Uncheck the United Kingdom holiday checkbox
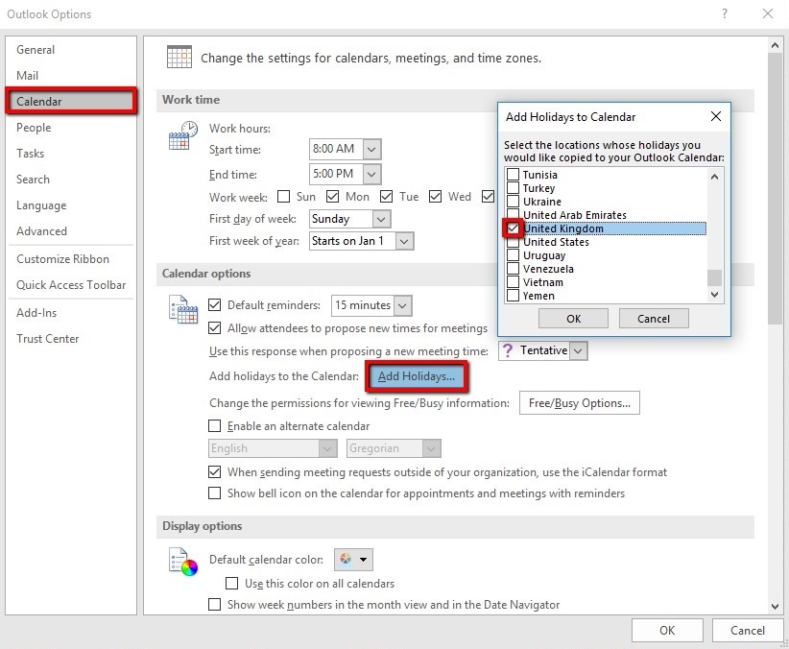 [514, 228]
